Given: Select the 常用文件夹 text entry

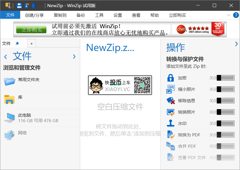Looking at the screenshot, I should [x=29, y=79].
